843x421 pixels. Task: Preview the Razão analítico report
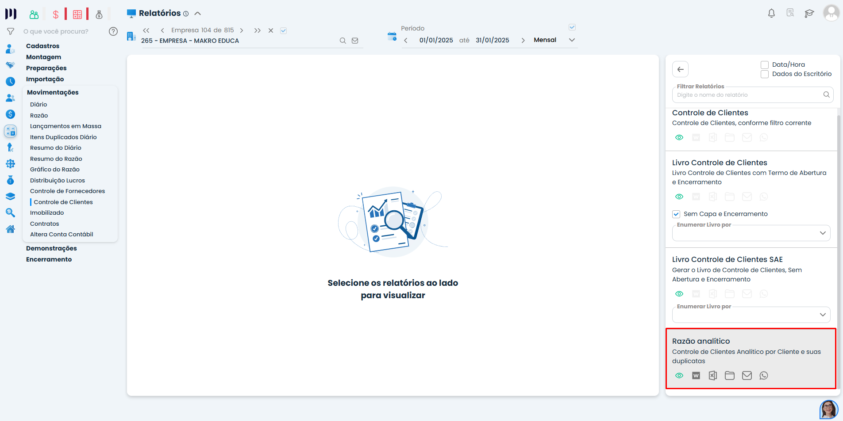(x=679, y=375)
